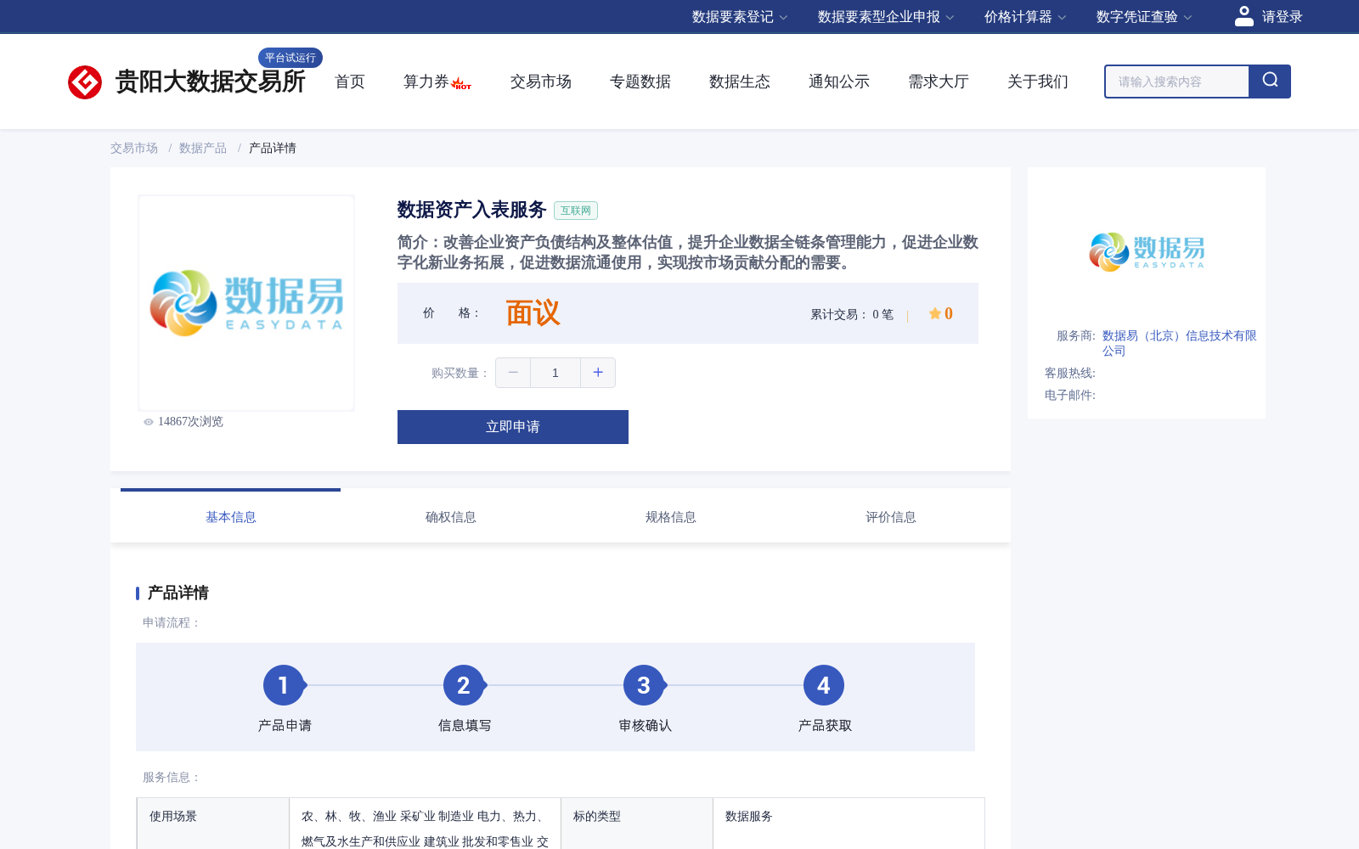Expand the 数字凭证查验 dropdown

click(1144, 17)
